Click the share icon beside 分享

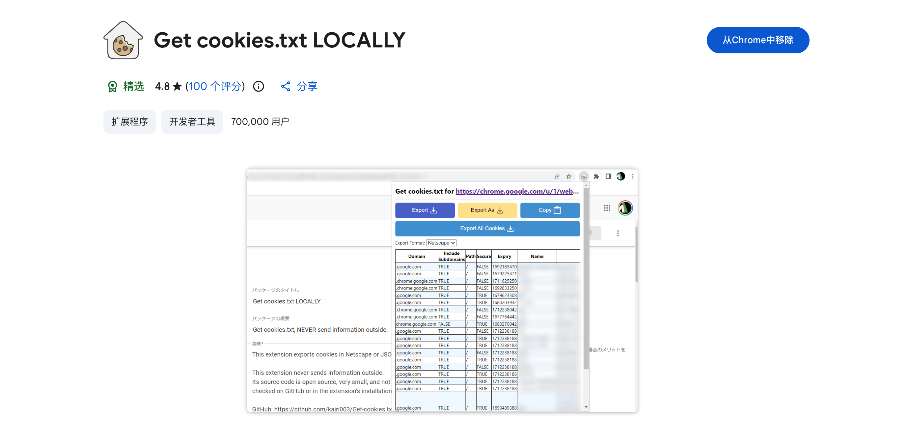tap(286, 87)
